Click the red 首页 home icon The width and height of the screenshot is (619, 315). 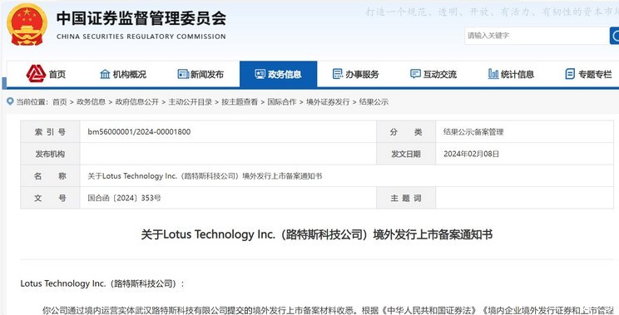pyautogui.click(x=36, y=74)
